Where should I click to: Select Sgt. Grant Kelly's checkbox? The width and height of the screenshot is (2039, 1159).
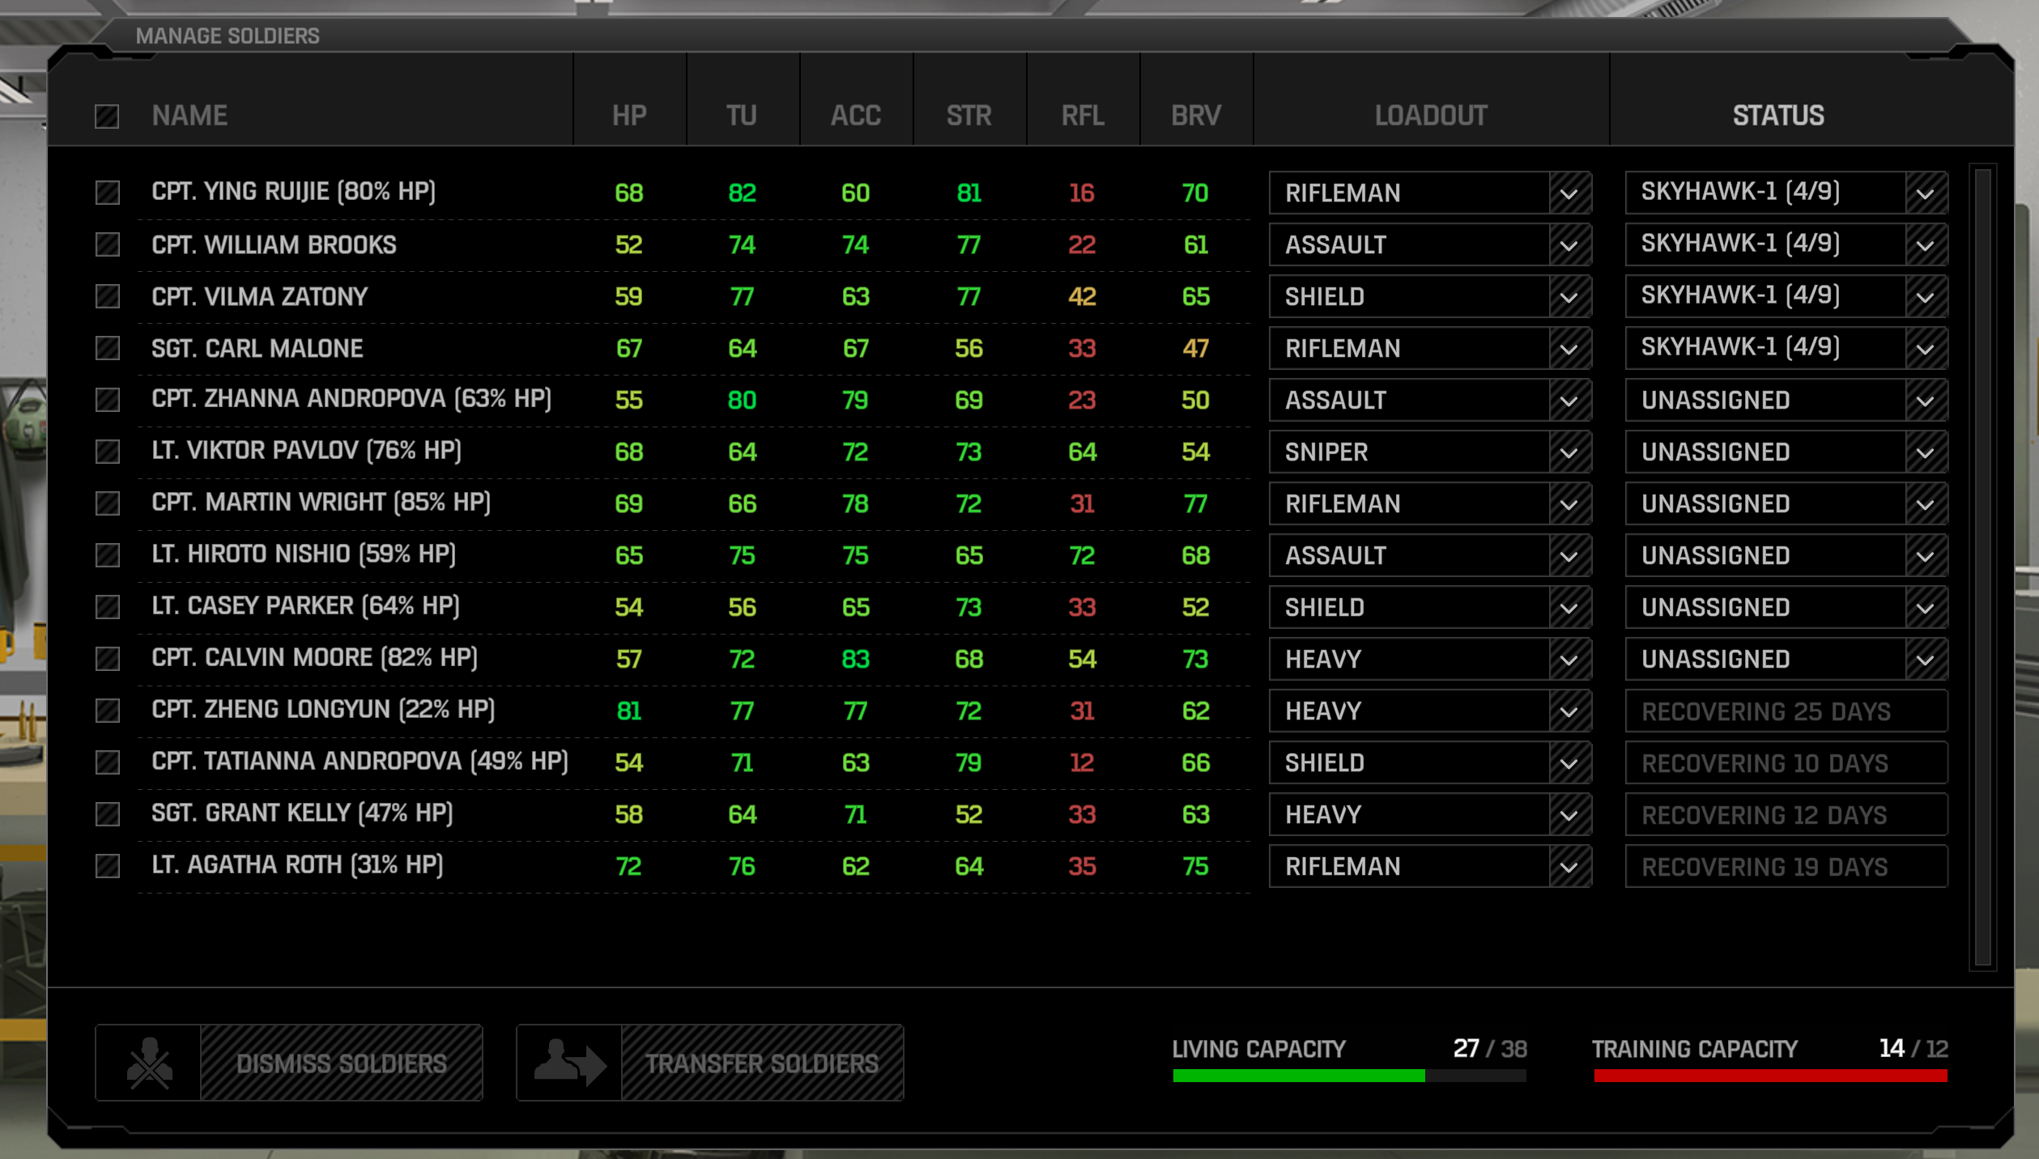[x=108, y=814]
